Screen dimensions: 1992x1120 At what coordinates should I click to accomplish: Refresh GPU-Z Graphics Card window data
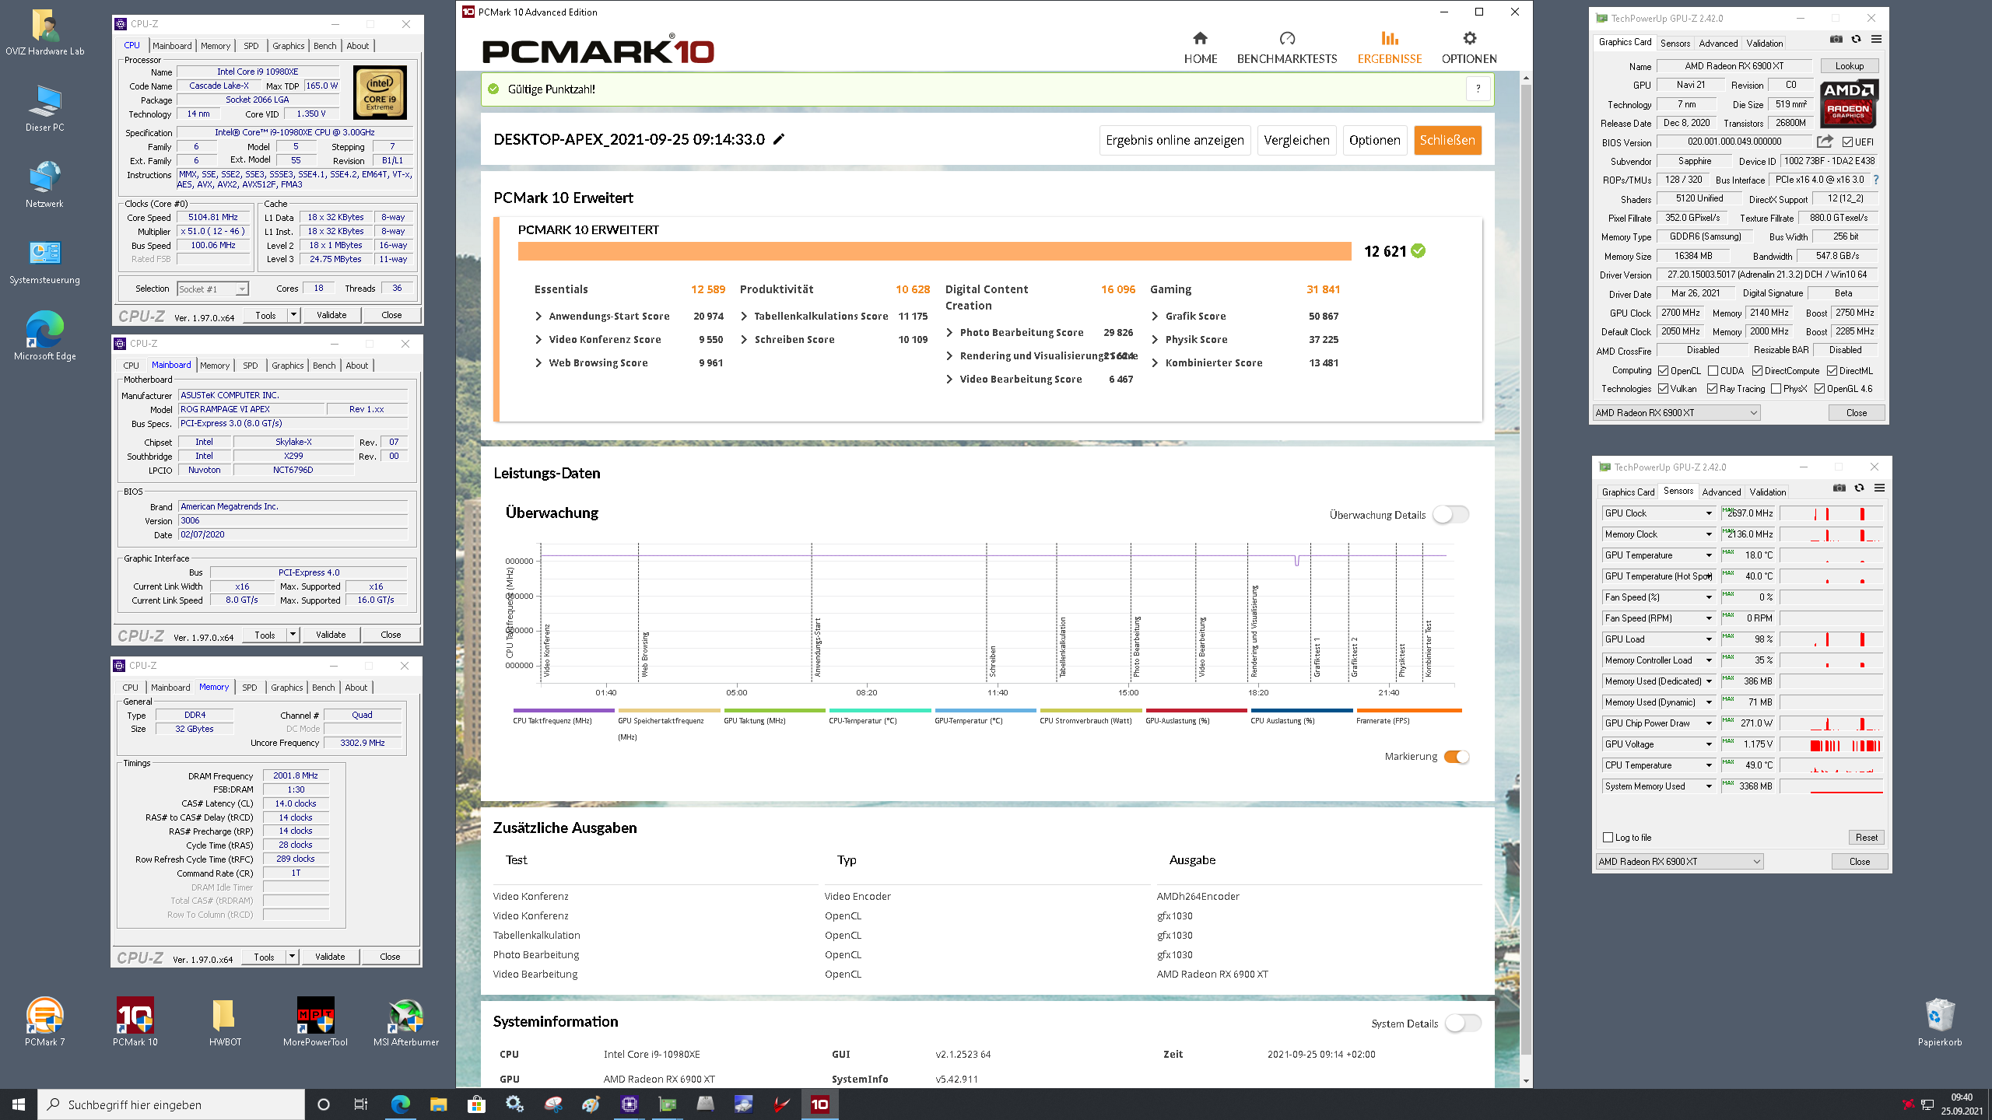[1857, 39]
